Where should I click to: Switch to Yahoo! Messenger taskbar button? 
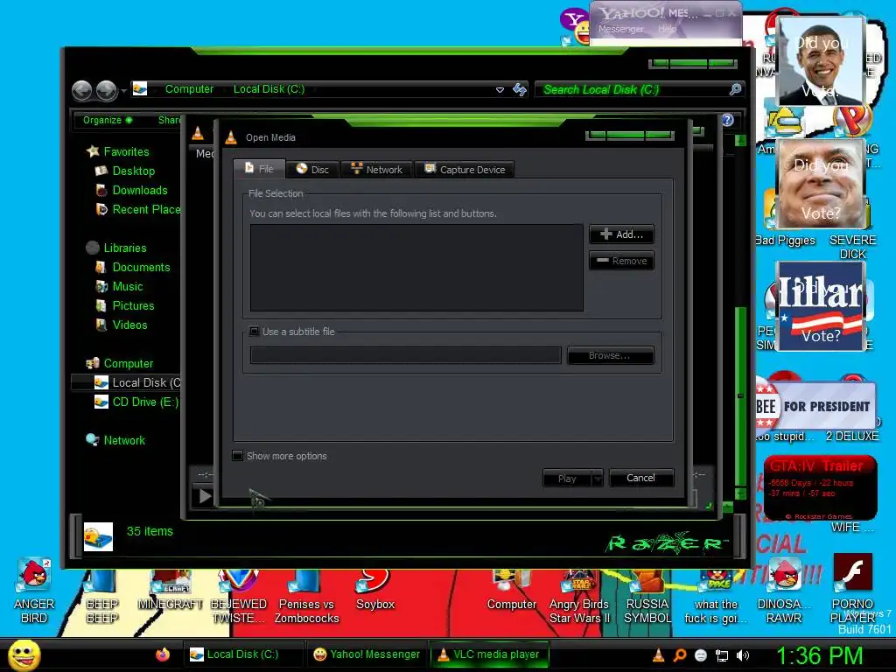pos(367,654)
